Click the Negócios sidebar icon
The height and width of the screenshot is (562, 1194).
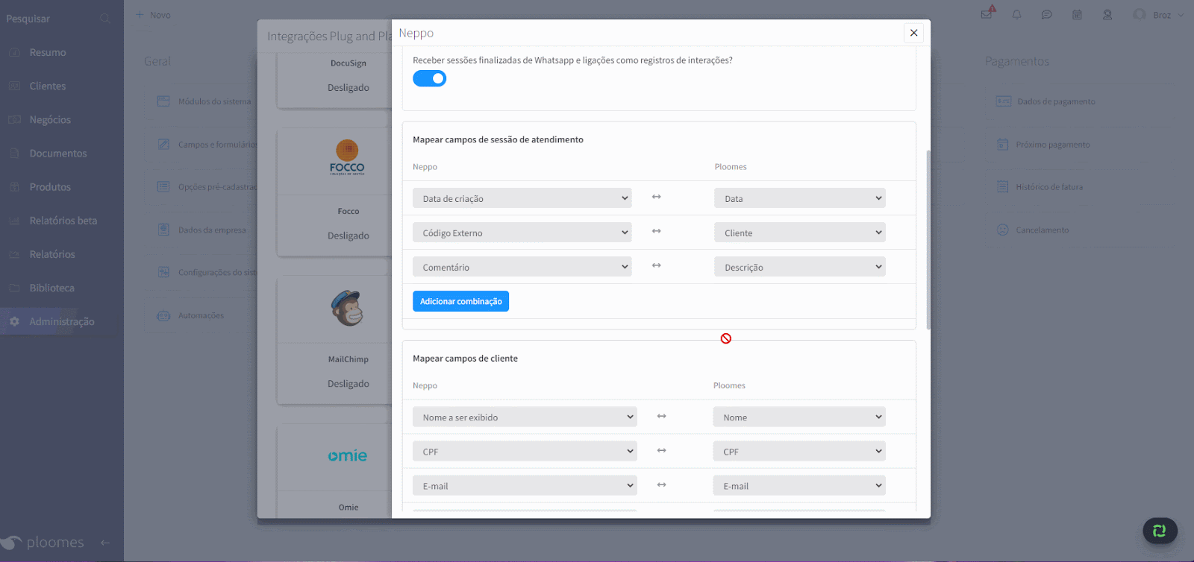tap(14, 119)
